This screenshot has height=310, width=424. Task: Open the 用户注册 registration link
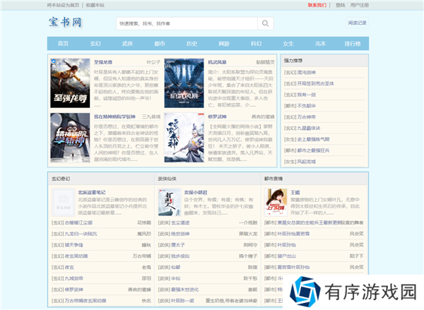[x=360, y=5]
